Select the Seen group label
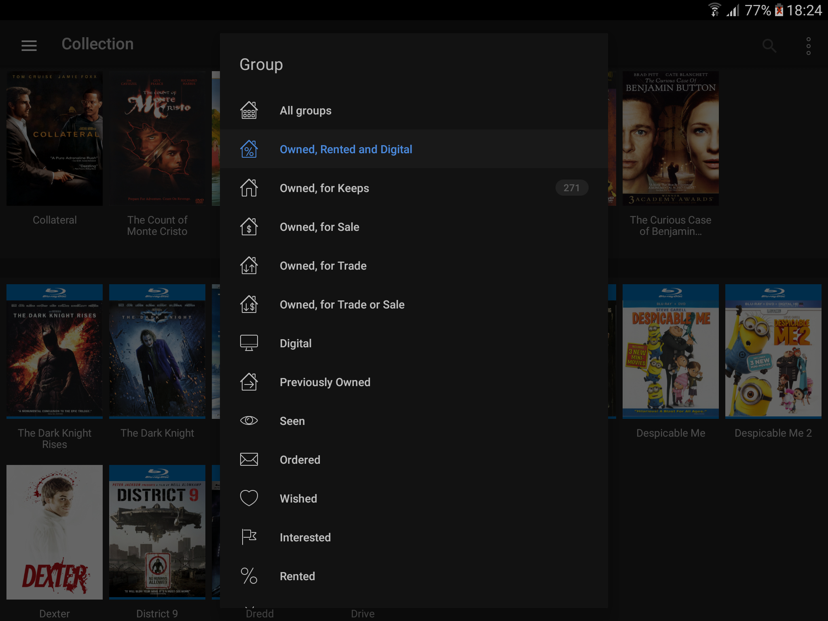This screenshot has height=621, width=828. (x=292, y=421)
